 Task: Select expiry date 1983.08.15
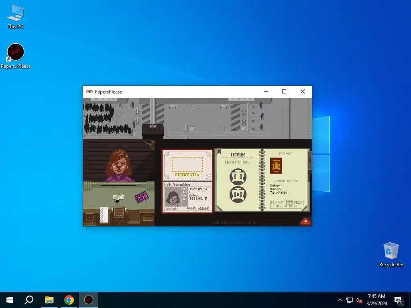click(198, 199)
